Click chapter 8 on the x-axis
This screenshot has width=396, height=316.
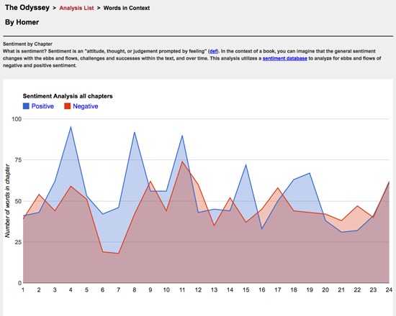pos(135,290)
